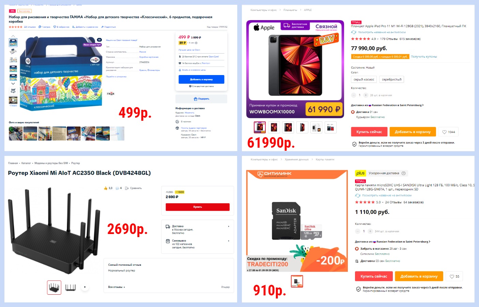Viewport: 479px width, 307px height.
Task: Click the blue add-to-cart button for the art set
Action: tap(201, 79)
